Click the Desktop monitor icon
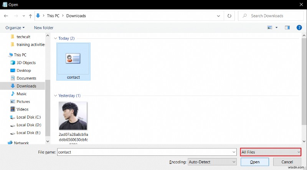 click(x=13, y=70)
